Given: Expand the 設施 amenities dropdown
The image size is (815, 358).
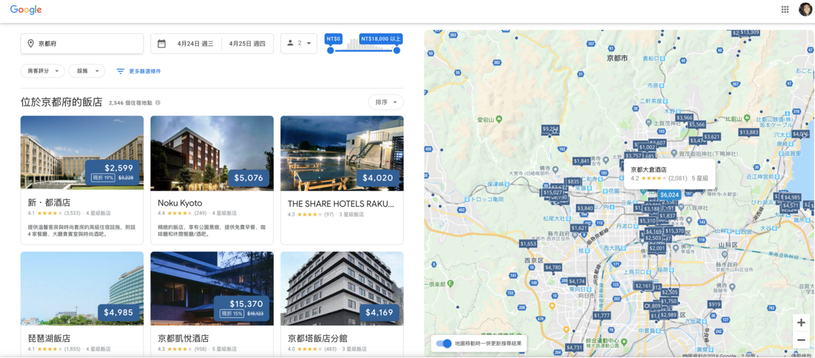Looking at the screenshot, I should click(87, 71).
